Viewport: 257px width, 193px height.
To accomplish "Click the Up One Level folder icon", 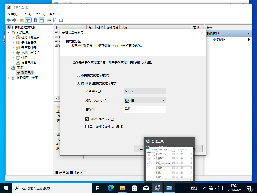I will [x=22, y=20].
